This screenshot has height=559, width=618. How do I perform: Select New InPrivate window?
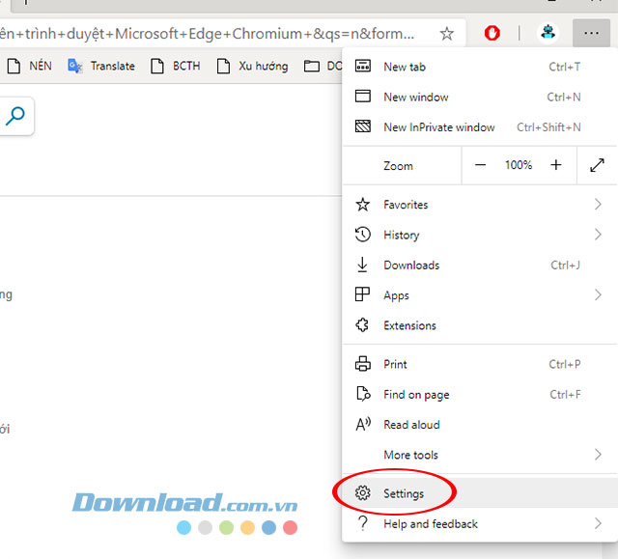pos(438,127)
